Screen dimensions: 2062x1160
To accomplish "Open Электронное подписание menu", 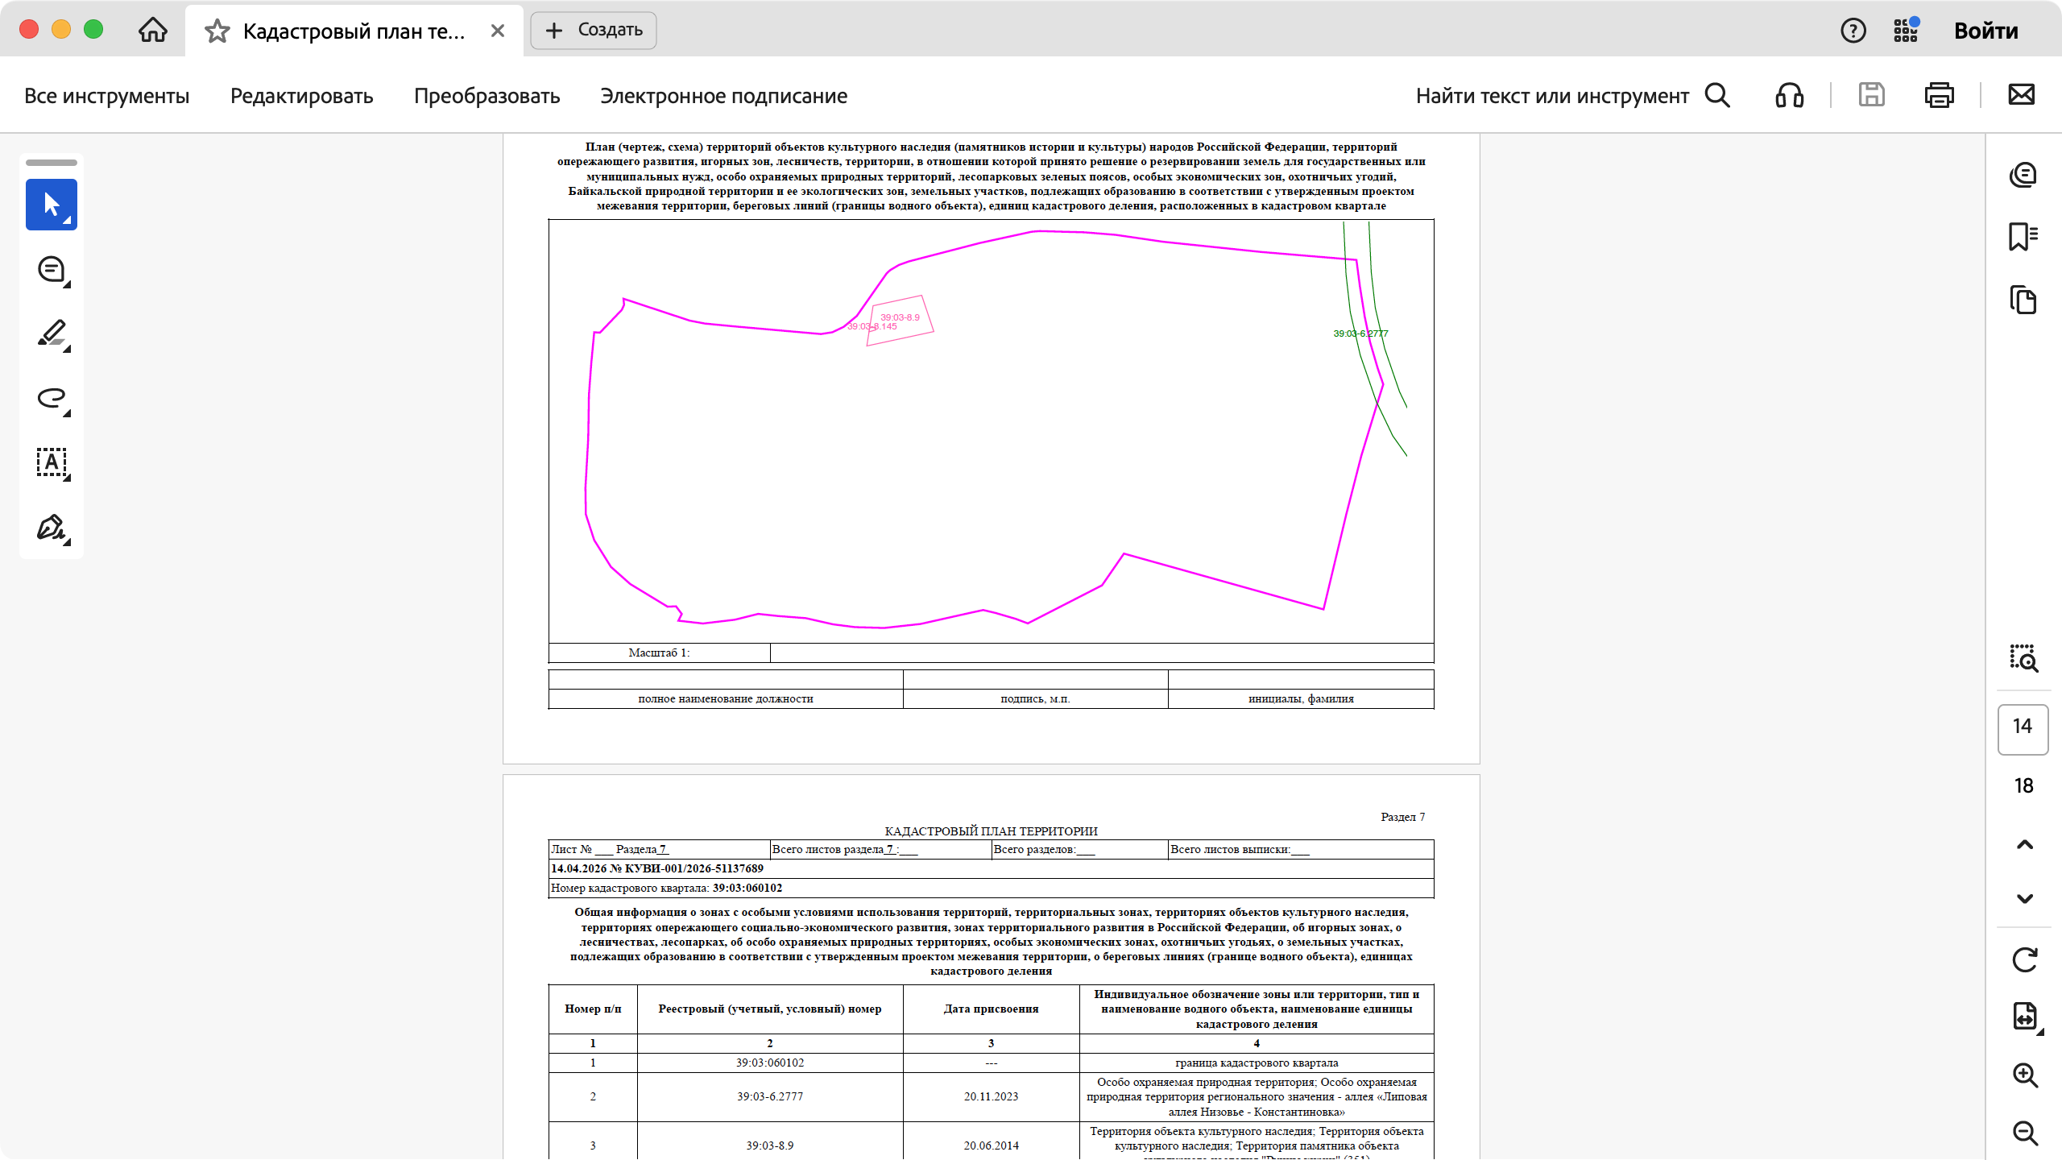I will 724,96.
